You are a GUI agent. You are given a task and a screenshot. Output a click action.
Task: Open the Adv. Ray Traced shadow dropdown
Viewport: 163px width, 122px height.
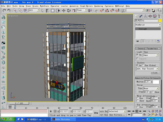coord(147,69)
